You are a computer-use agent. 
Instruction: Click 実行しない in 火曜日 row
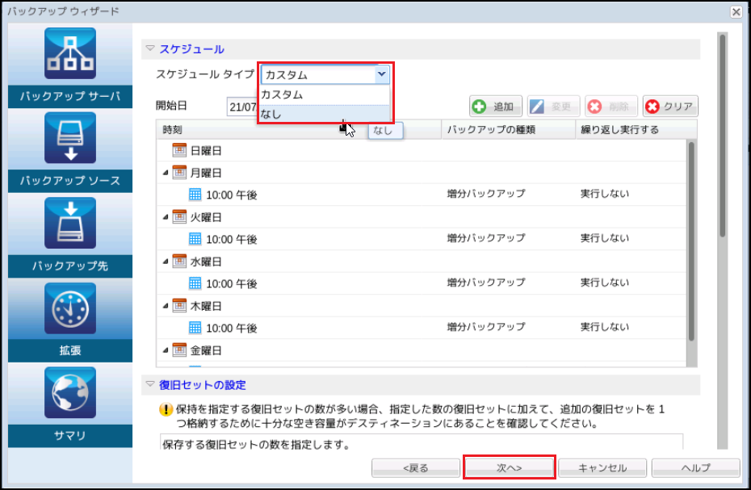(x=605, y=238)
